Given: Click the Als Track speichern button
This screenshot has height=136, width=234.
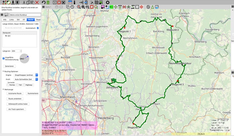Looking at the screenshot, I should (16, 109).
